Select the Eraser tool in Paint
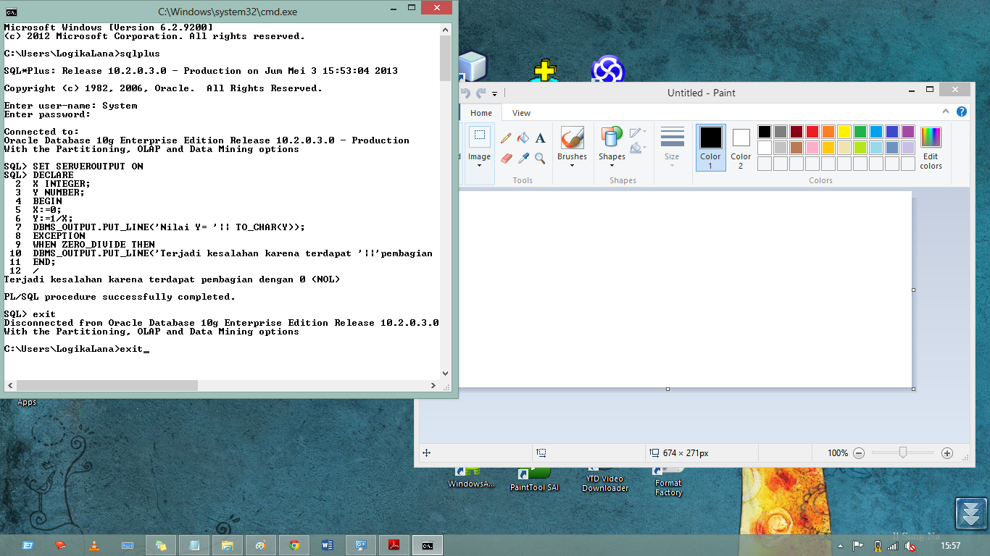The height and width of the screenshot is (556, 990). 506,158
